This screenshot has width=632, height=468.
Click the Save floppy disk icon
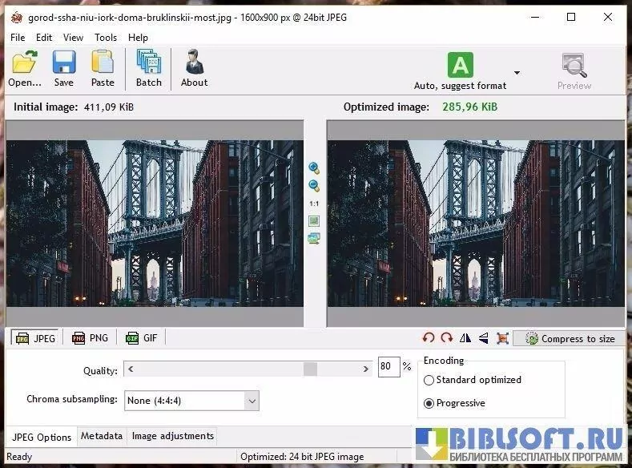point(63,69)
